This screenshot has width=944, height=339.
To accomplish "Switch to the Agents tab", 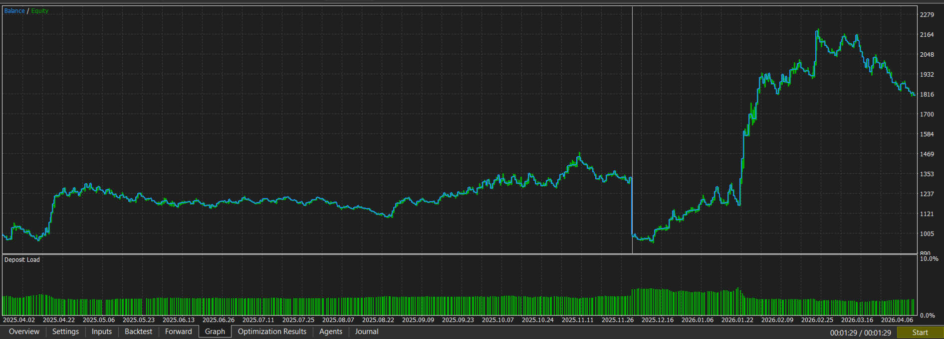I will point(331,332).
